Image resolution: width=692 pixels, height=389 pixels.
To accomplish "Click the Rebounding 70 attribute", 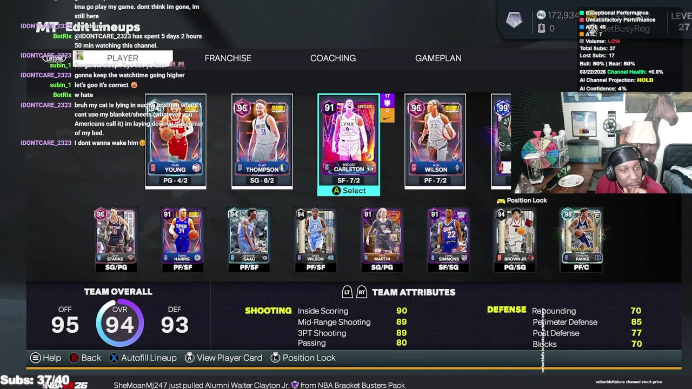I will (x=587, y=311).
